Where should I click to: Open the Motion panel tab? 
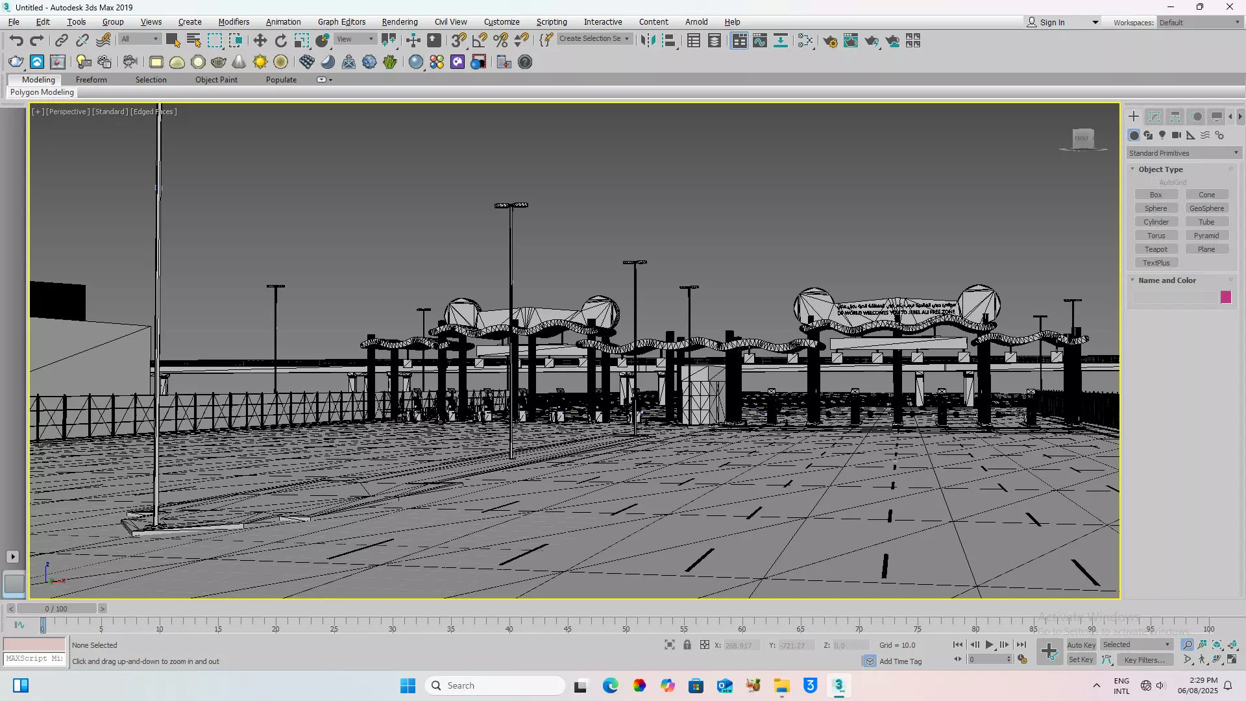coord(1197,117)
